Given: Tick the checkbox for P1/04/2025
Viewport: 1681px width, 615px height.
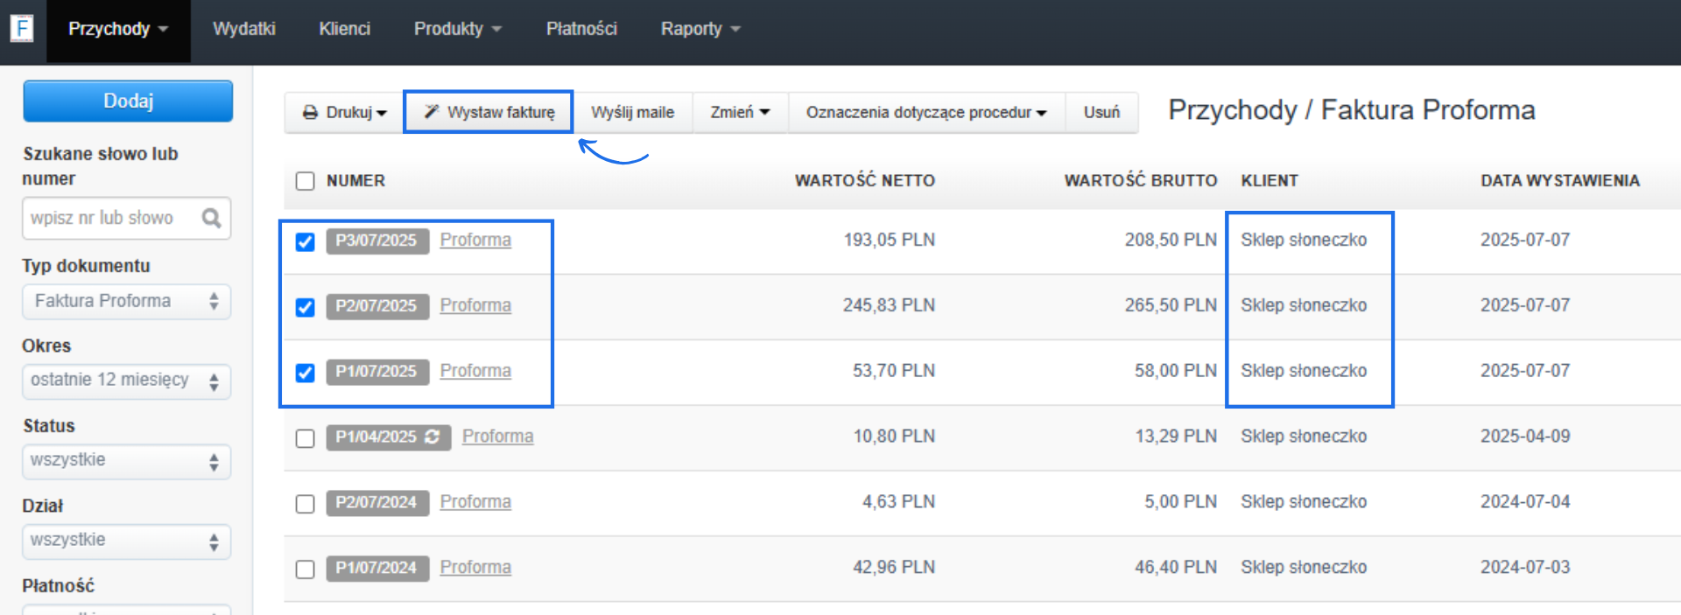Looking at the screenshot, I should 305,438.
